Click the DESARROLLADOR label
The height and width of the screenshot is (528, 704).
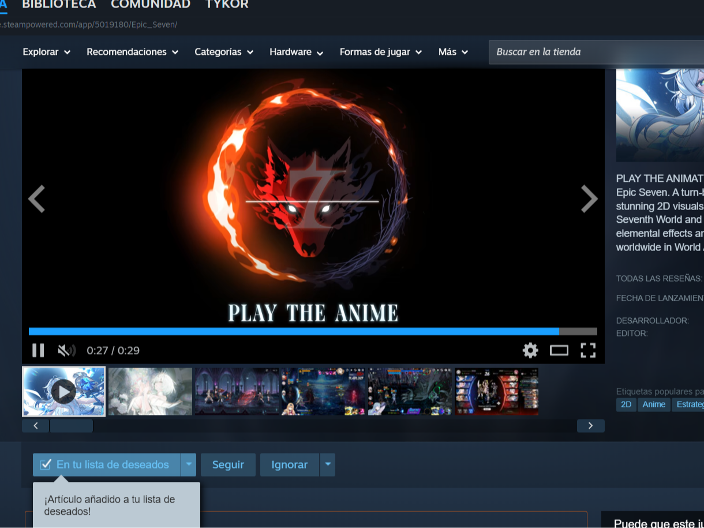[653, 320]
